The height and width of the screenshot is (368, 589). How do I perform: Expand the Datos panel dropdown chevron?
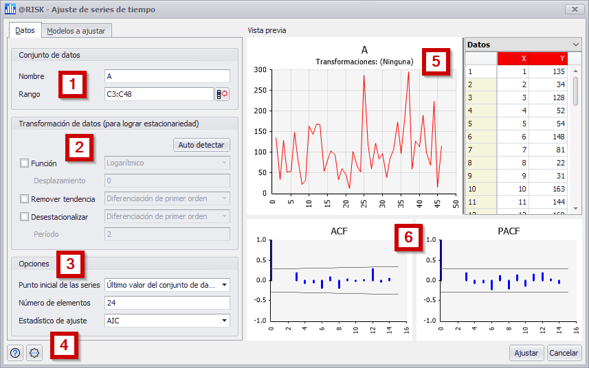click(576, 45)
